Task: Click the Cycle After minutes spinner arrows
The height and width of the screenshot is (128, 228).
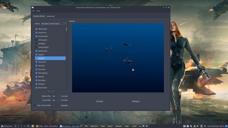Action: pos(58,100)
